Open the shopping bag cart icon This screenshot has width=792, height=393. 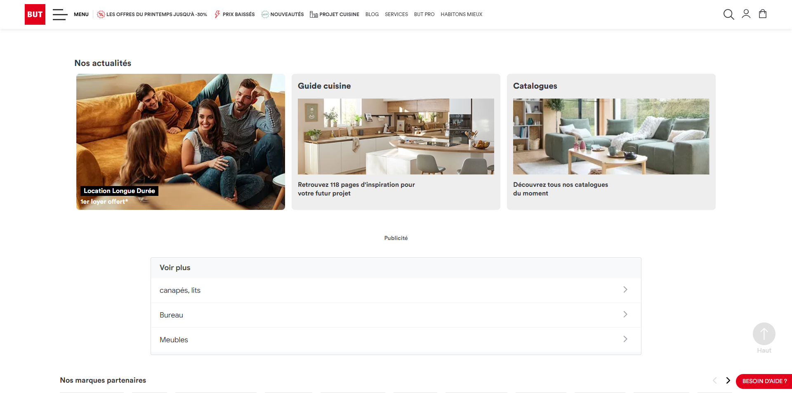point(763,14)
